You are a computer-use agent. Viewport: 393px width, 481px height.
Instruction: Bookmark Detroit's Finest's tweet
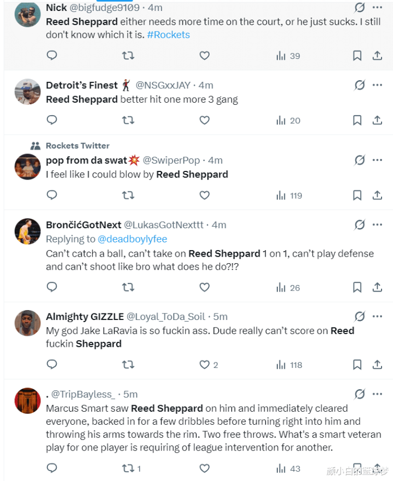(357, 120)
